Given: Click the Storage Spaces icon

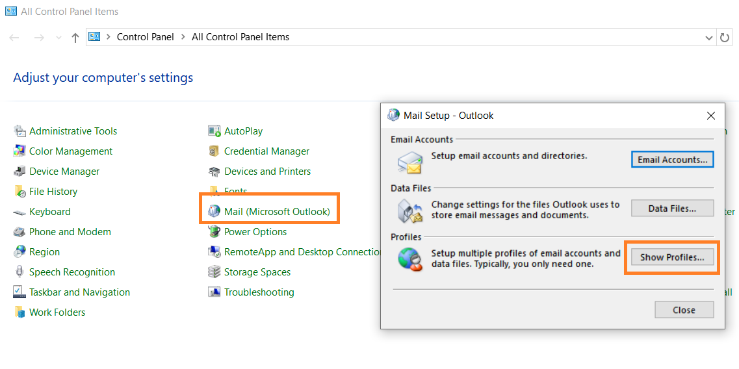Looking at the screenshot, I should 214,272.
